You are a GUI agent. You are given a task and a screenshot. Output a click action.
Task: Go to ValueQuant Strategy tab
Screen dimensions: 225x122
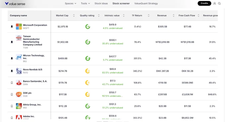tap(146, 3)
